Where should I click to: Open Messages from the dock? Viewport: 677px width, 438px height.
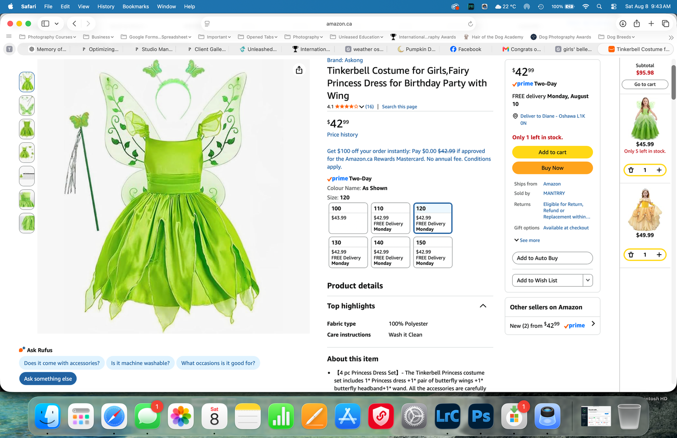(x=148, y=416)
